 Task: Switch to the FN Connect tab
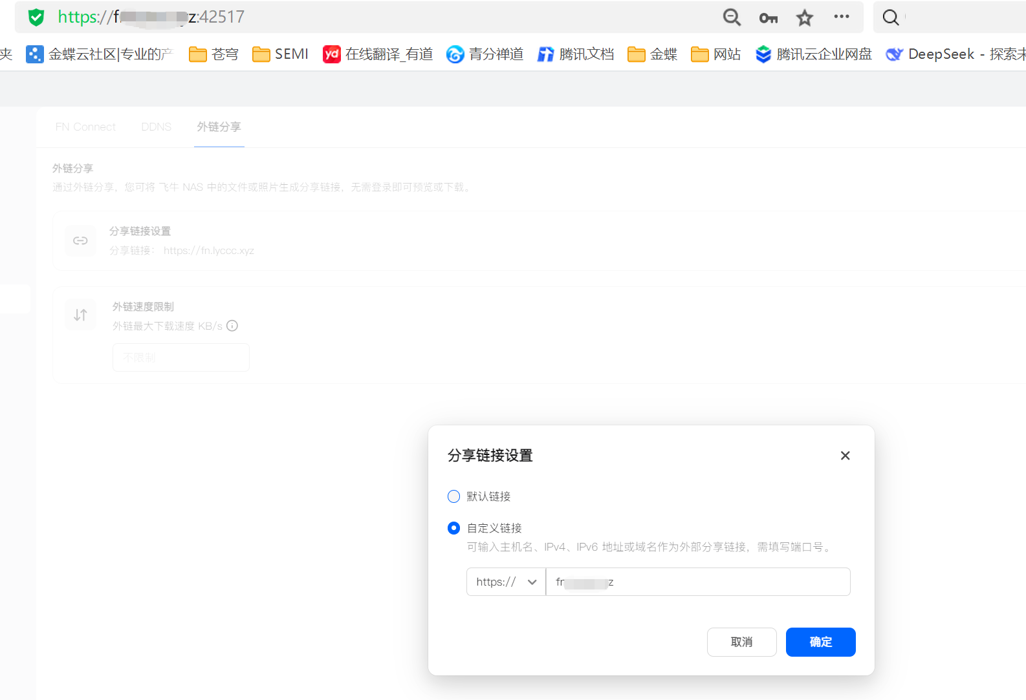coord(85,127)
